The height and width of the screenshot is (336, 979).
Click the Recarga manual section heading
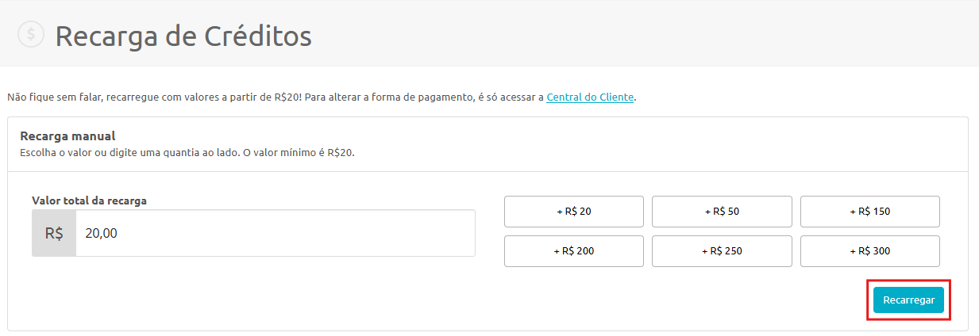click(x=67, y=136)
